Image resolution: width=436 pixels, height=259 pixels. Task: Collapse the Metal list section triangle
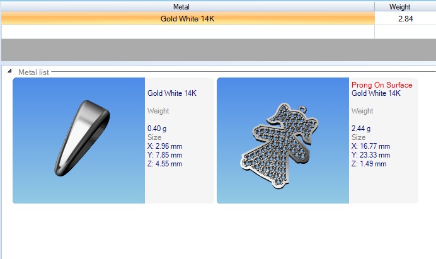(10, 72)
